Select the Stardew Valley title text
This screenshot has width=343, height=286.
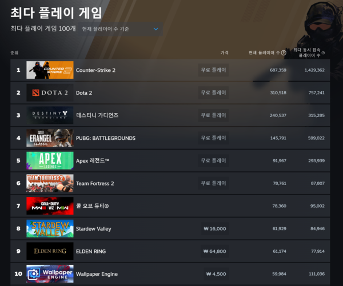(x=94, y=229)
